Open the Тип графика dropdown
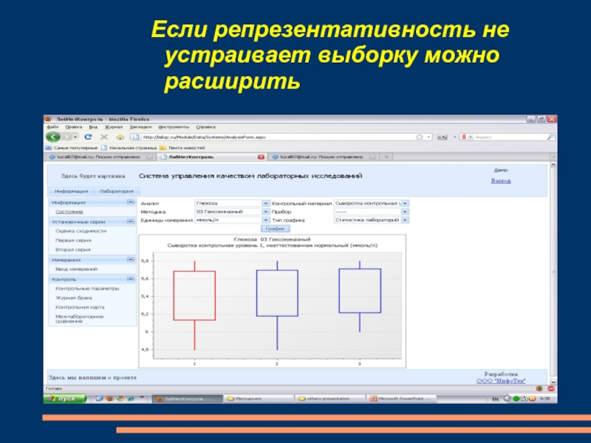Image resolution: width=591 pixels, height=443 pixels. [405, 220]
